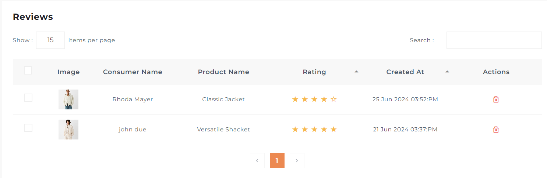Screen dimensions: 547x178
Task: Go to next page using right chevron
Action: (297, 161)
